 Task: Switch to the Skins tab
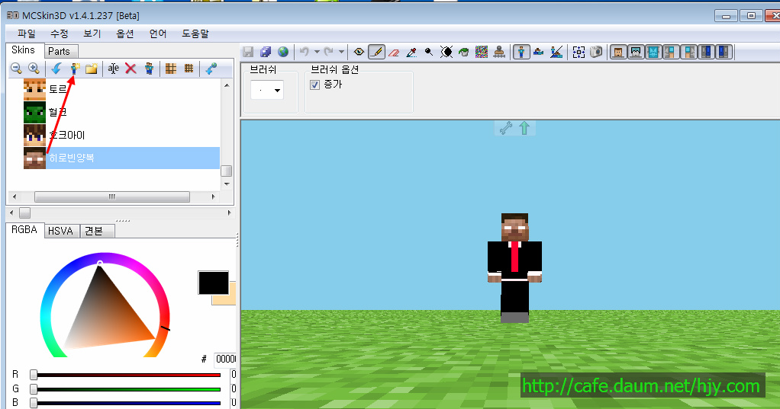pos(24,50)
